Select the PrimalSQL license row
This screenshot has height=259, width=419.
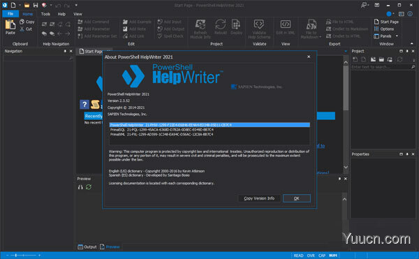(x=209, y=130)
